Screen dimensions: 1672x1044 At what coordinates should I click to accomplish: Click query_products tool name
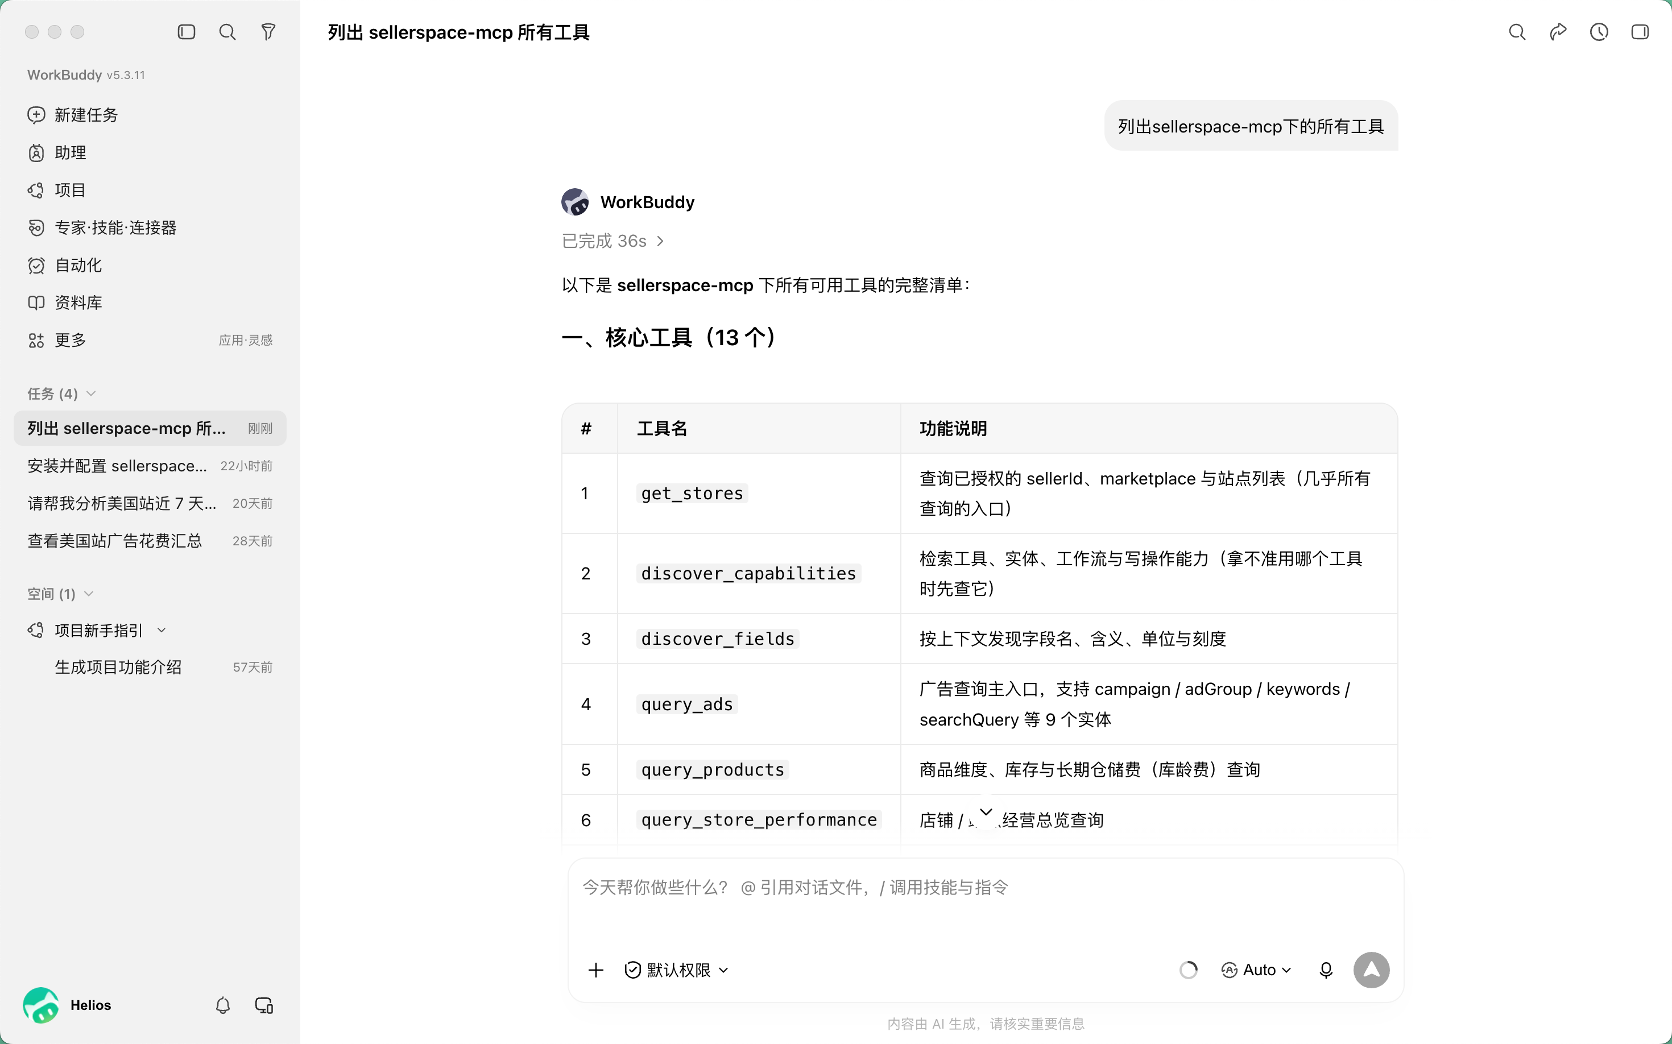pyautogui.click(x=713, y=769)
